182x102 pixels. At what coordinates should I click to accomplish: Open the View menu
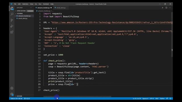tap(32, 4)
